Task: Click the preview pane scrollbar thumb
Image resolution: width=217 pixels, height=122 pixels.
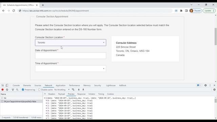Action: coord(216,101)
